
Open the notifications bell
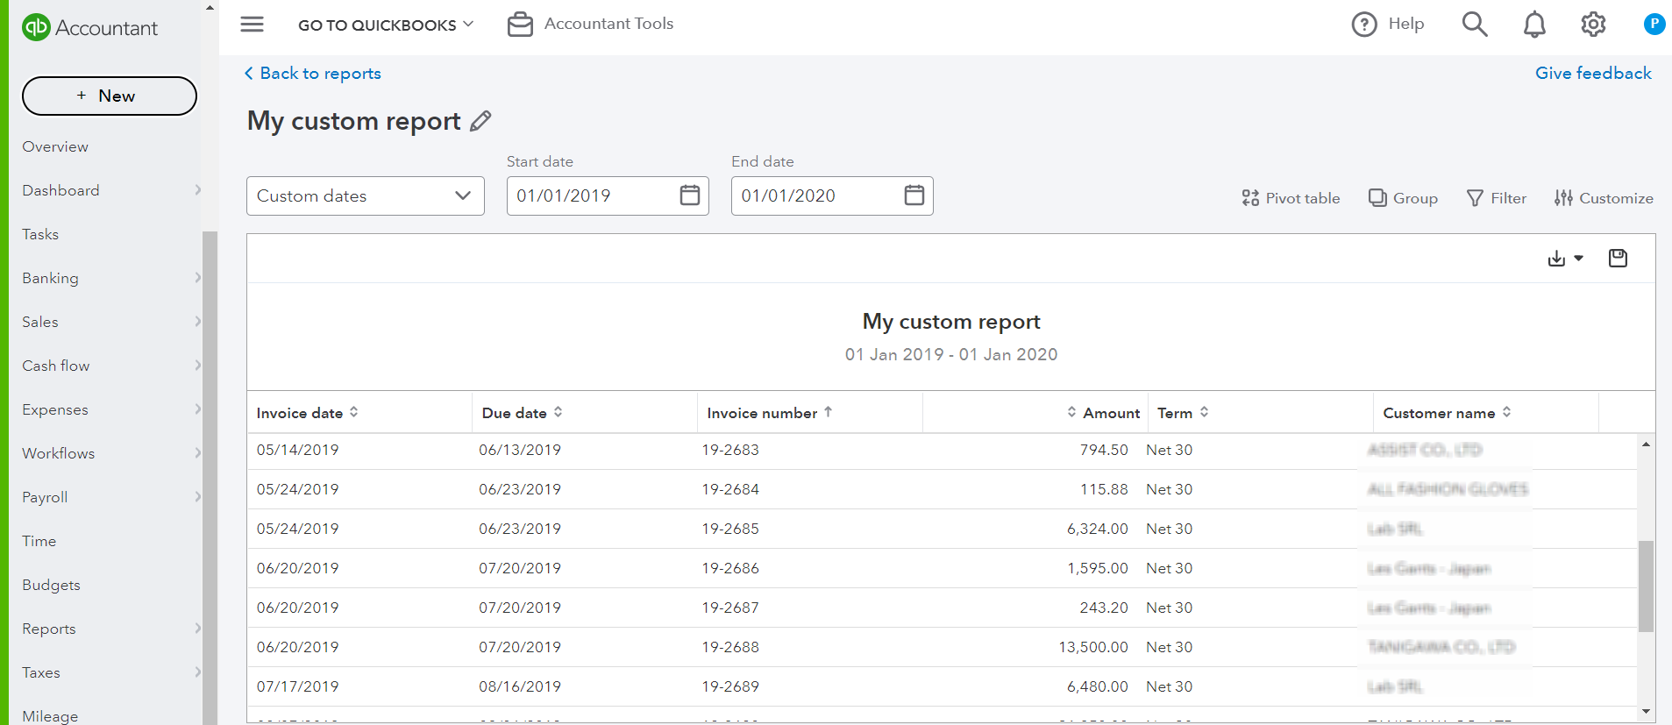tap(1534, 25)
